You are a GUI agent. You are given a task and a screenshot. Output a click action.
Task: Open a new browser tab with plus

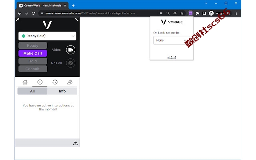click(x=73, y=6)
